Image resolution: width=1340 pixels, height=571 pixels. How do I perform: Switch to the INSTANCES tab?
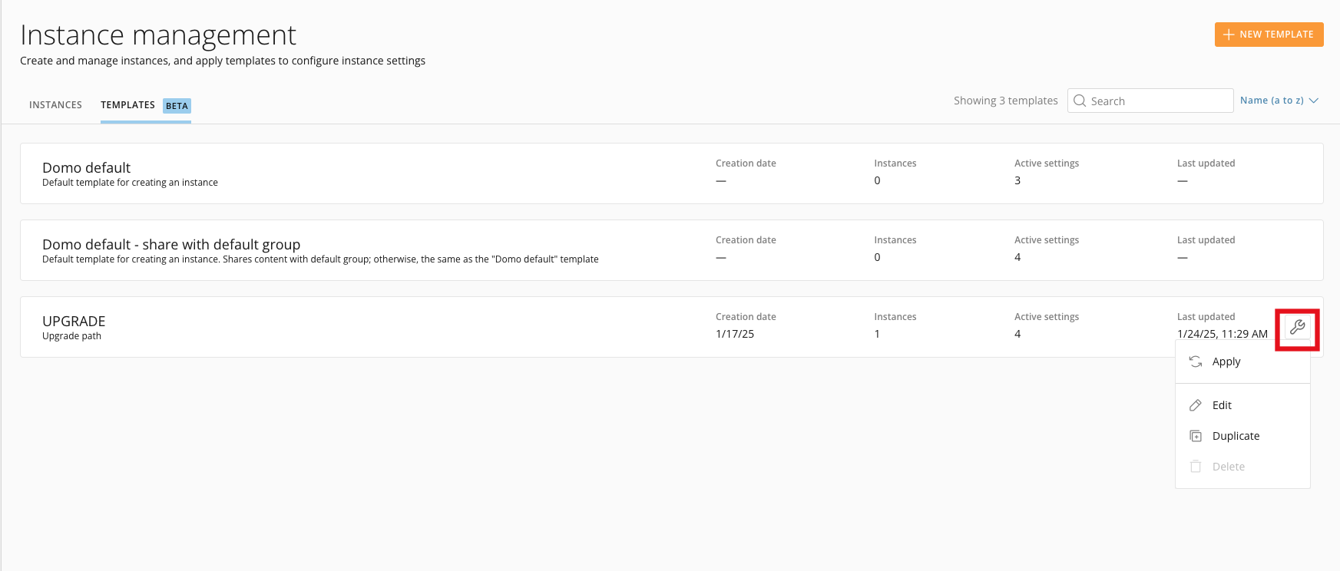click(55, 105)
